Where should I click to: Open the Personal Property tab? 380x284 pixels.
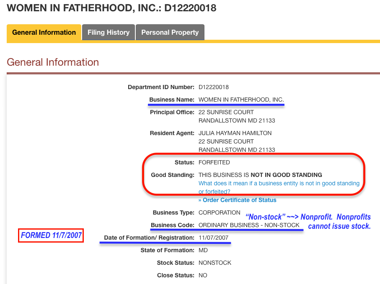tap(170, 32)
